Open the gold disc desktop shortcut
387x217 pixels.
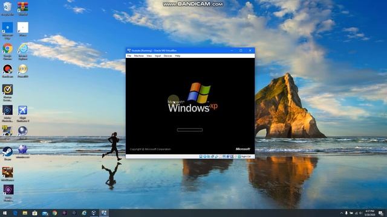(23, 71)
